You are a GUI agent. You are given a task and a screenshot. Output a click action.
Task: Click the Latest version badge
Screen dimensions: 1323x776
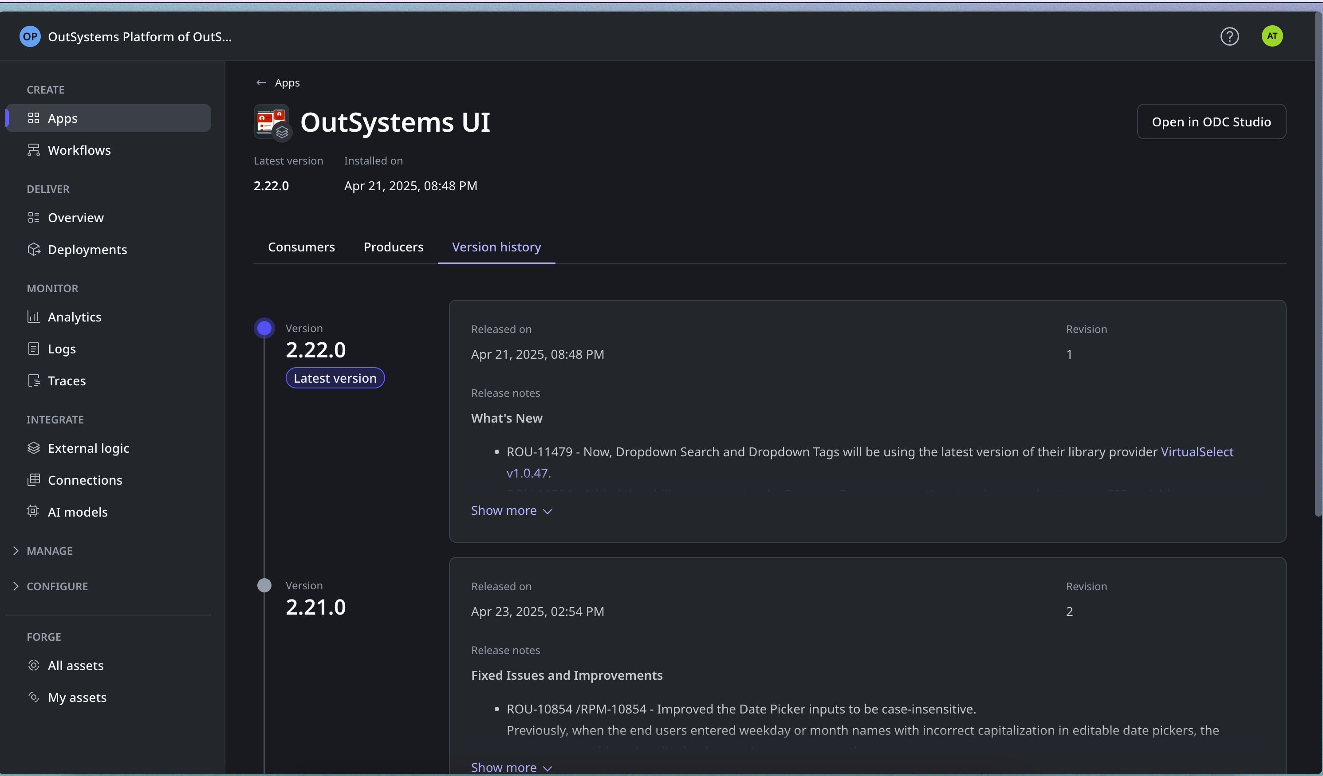tap(335, 378)
